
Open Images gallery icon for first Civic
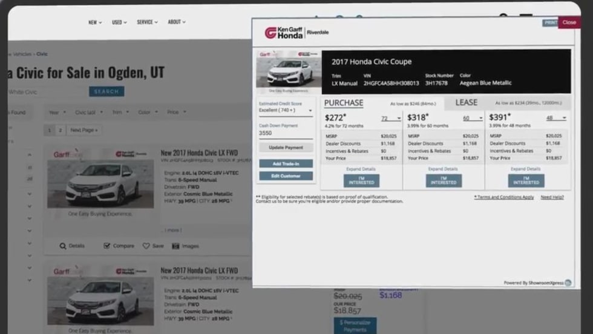[176, 246]
